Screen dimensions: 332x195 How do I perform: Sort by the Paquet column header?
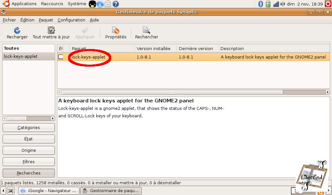[102, 48]
